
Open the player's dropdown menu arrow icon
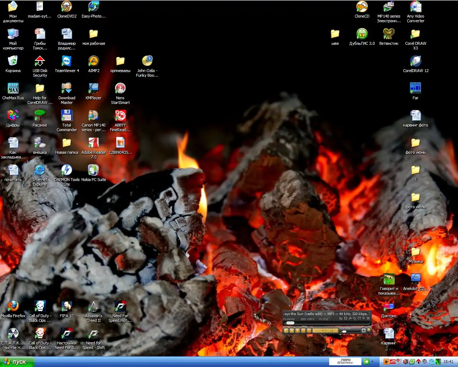364,318
